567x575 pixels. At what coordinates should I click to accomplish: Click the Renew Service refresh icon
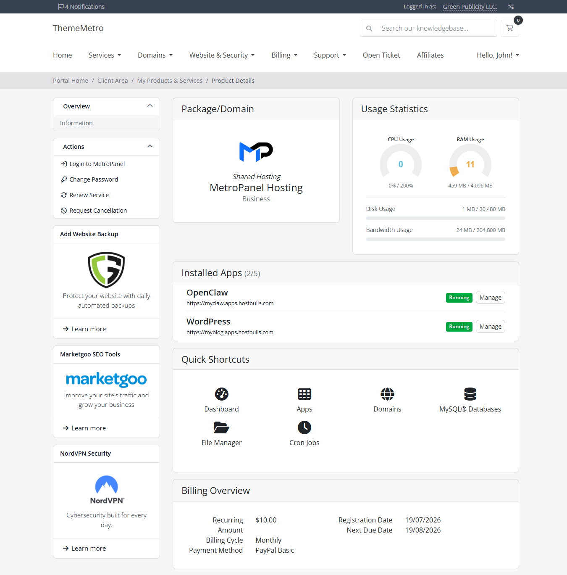pos(64,195)
